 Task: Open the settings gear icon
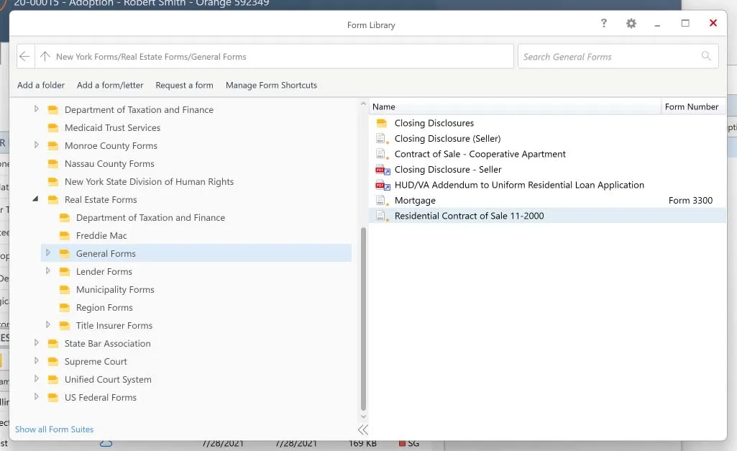point(631,24)
